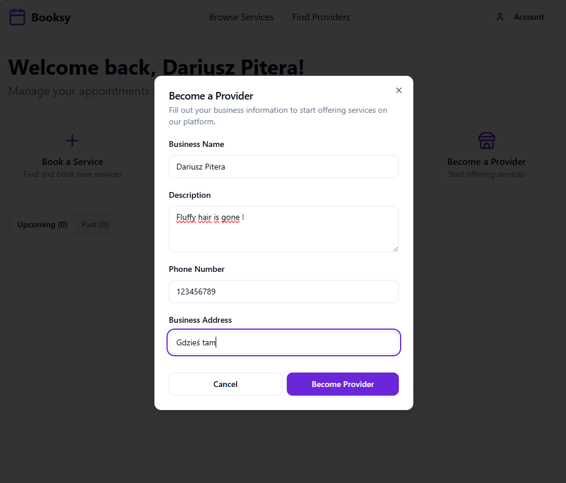
Task: Open Browse Services in the navigation
Action: pos(241,17)
